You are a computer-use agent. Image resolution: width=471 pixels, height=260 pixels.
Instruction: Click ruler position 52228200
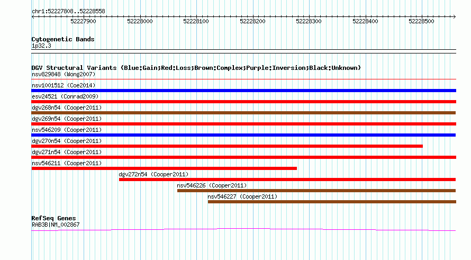click(252, 21)
